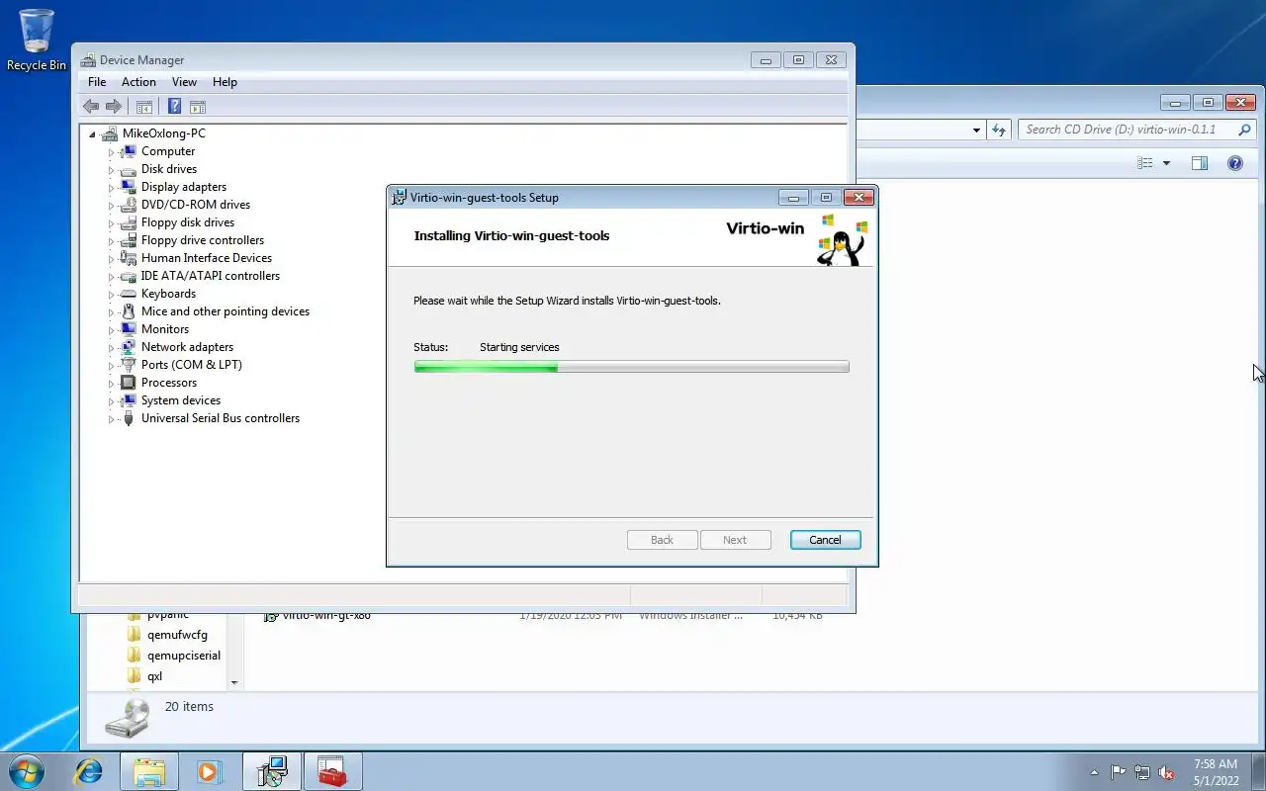
Task: Click the search magnifier in Explorer window
Action: [1243, 130]
